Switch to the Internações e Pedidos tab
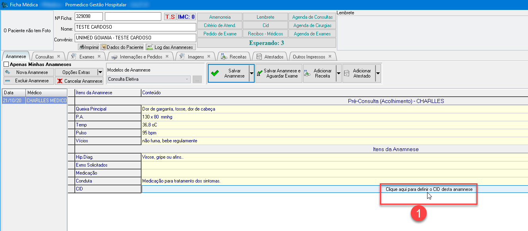 click(x=141, y=57)
